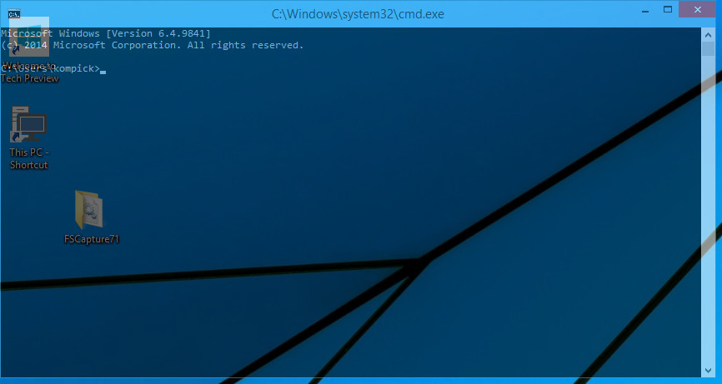Open the cmd.exe system menu icon
The width and height of the screenshot is (722, 384).
(x=14, y=14)
